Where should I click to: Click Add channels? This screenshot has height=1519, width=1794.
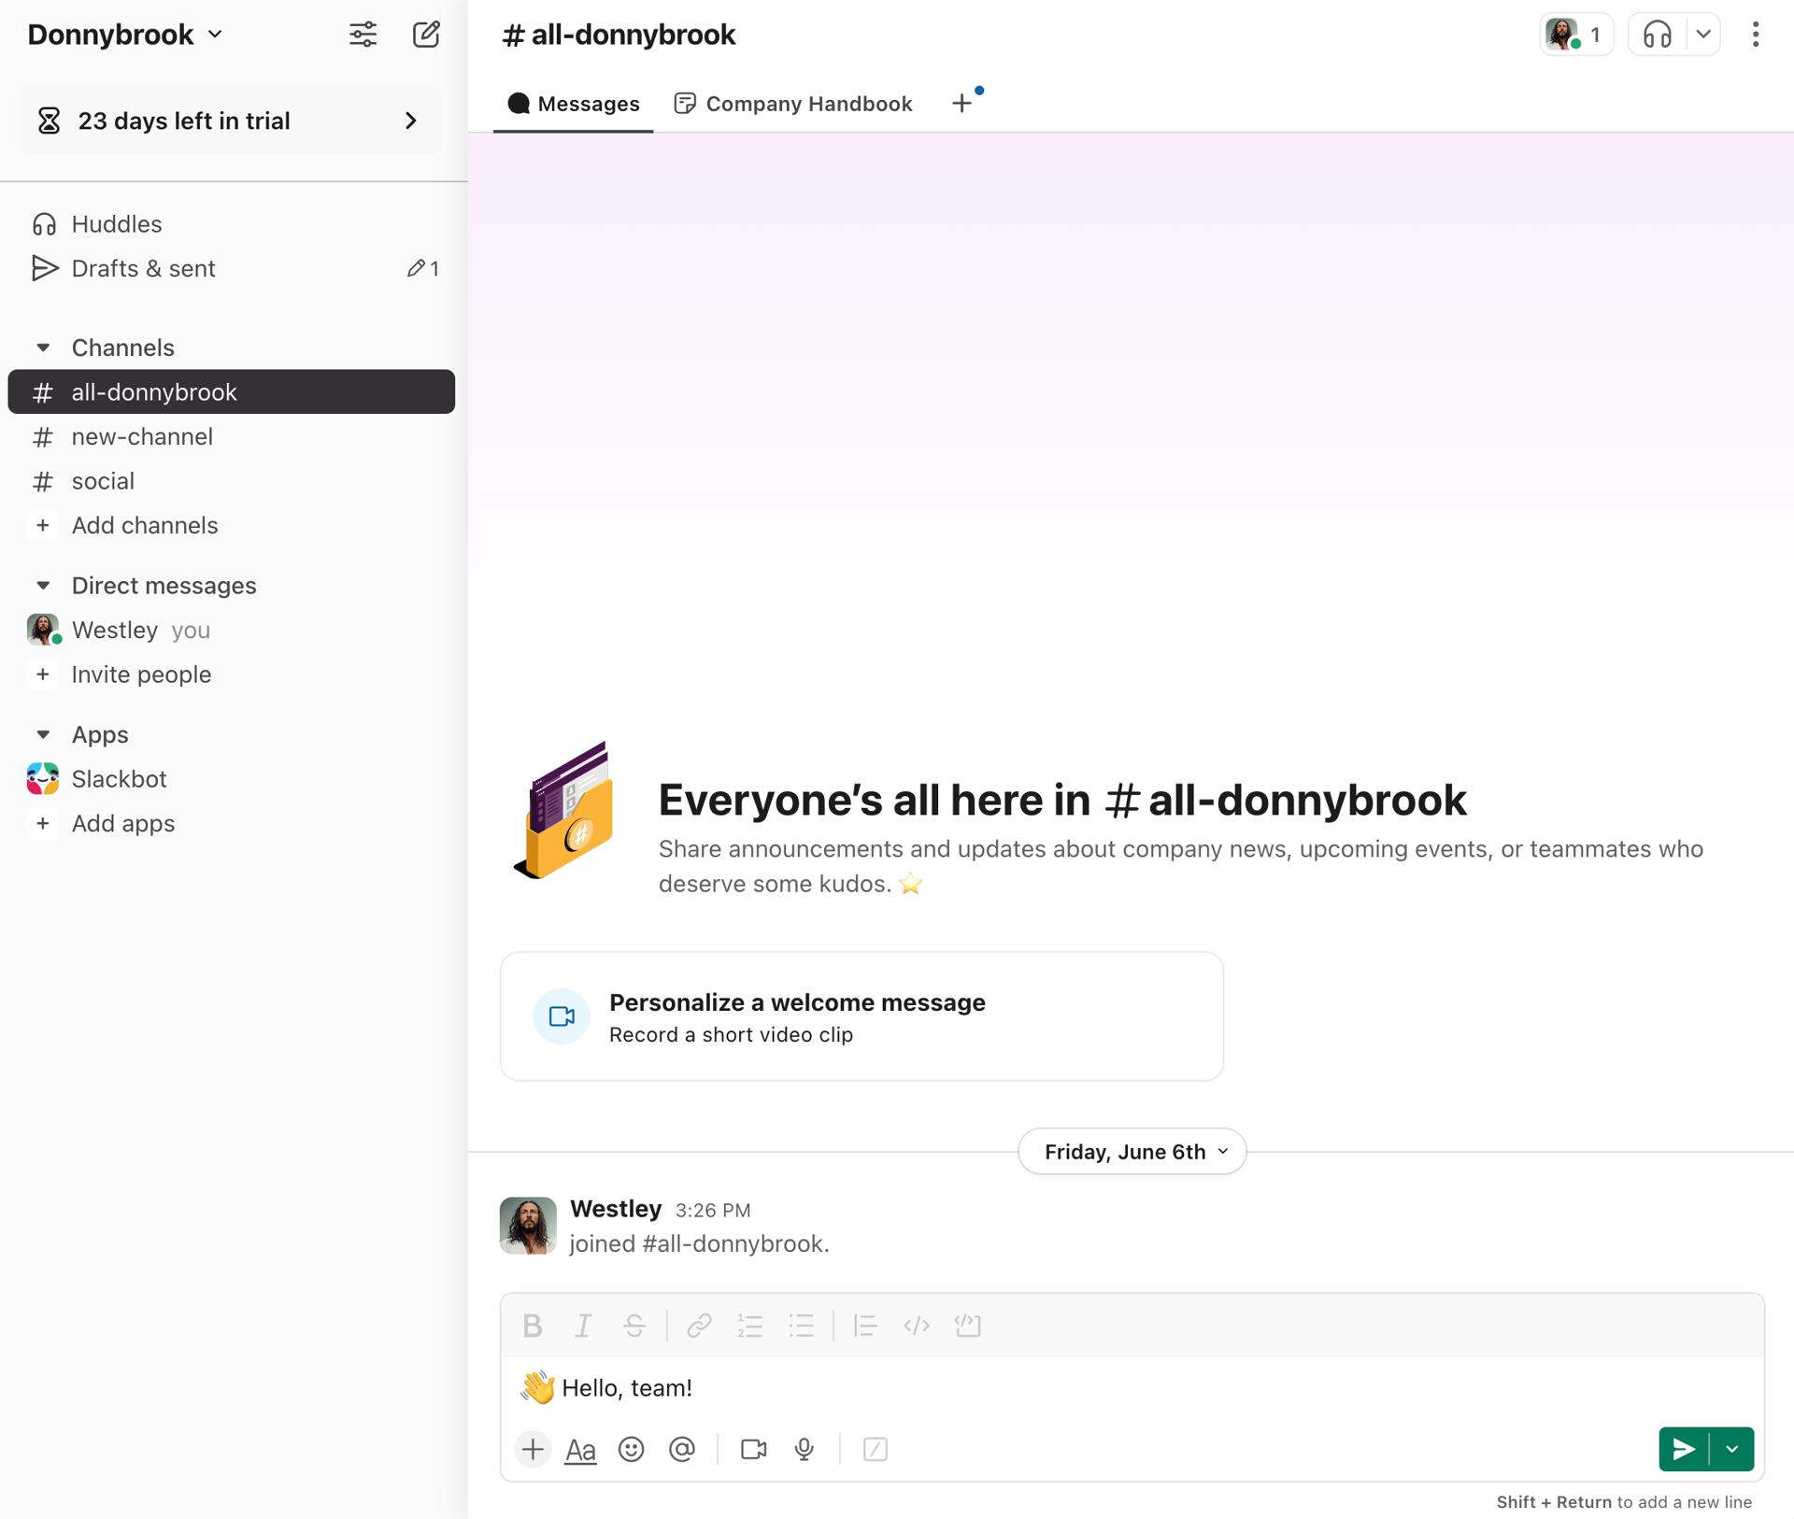point(231,525)
